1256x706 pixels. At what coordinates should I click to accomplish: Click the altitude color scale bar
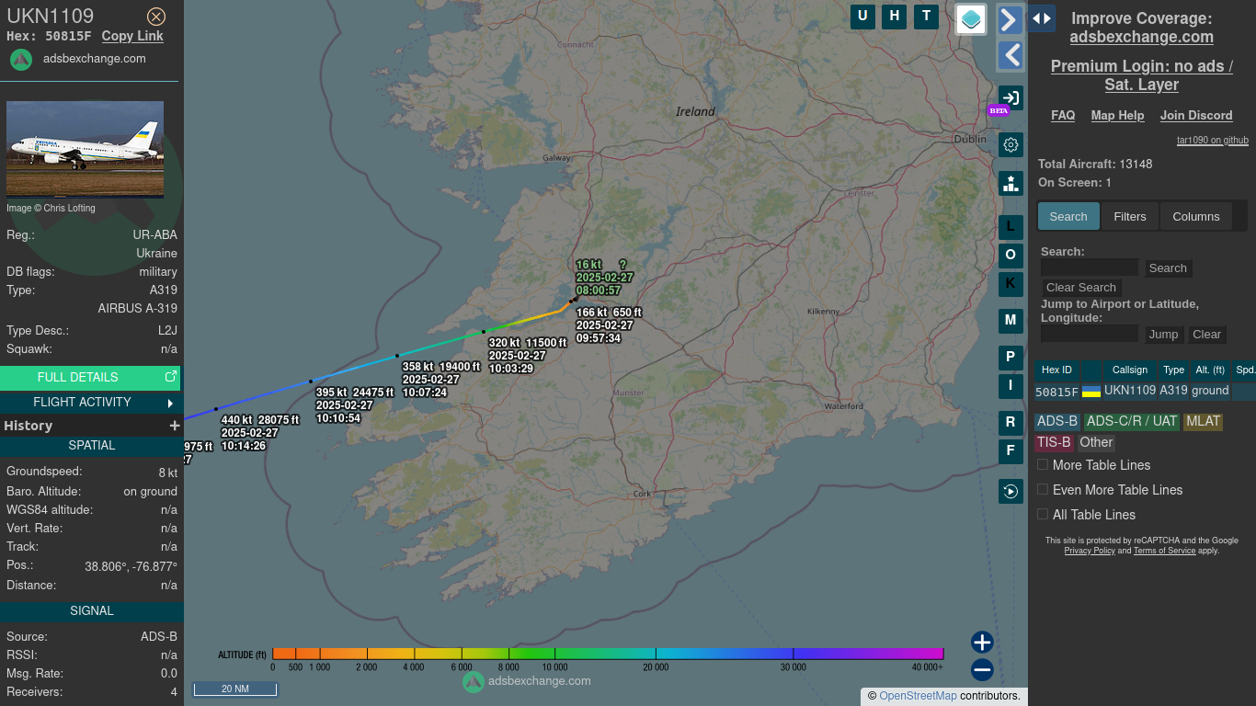tap(608, 654)
